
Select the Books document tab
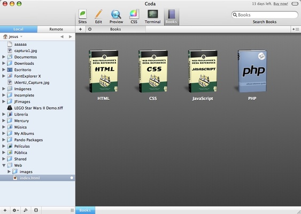pos(115,29)
